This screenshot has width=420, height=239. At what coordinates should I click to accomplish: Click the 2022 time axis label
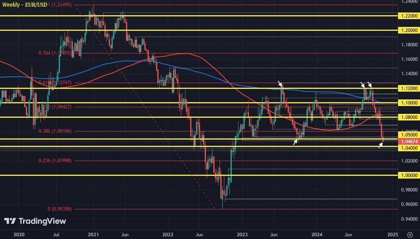tap(168, 235)
